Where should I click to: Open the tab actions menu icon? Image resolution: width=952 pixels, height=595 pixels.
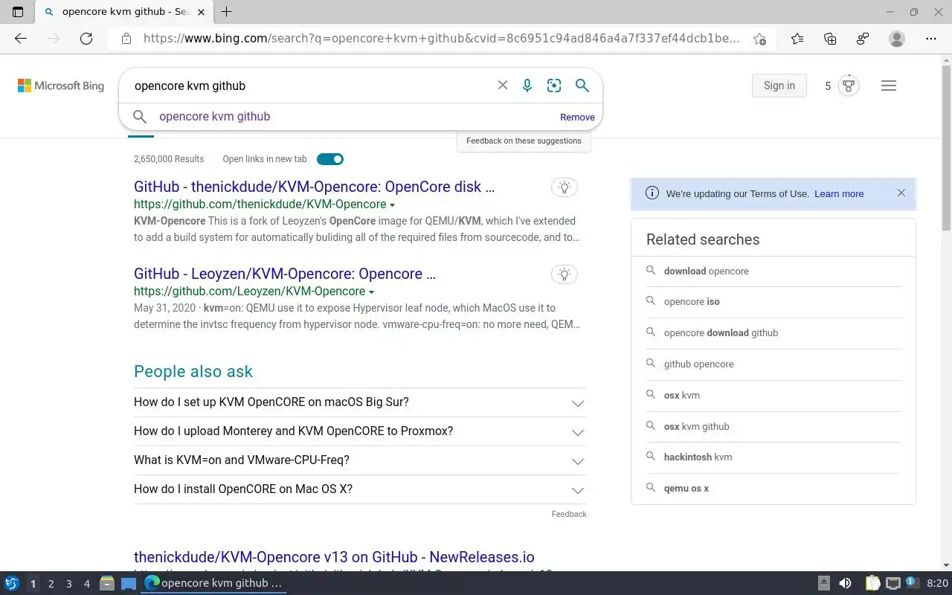18,12
